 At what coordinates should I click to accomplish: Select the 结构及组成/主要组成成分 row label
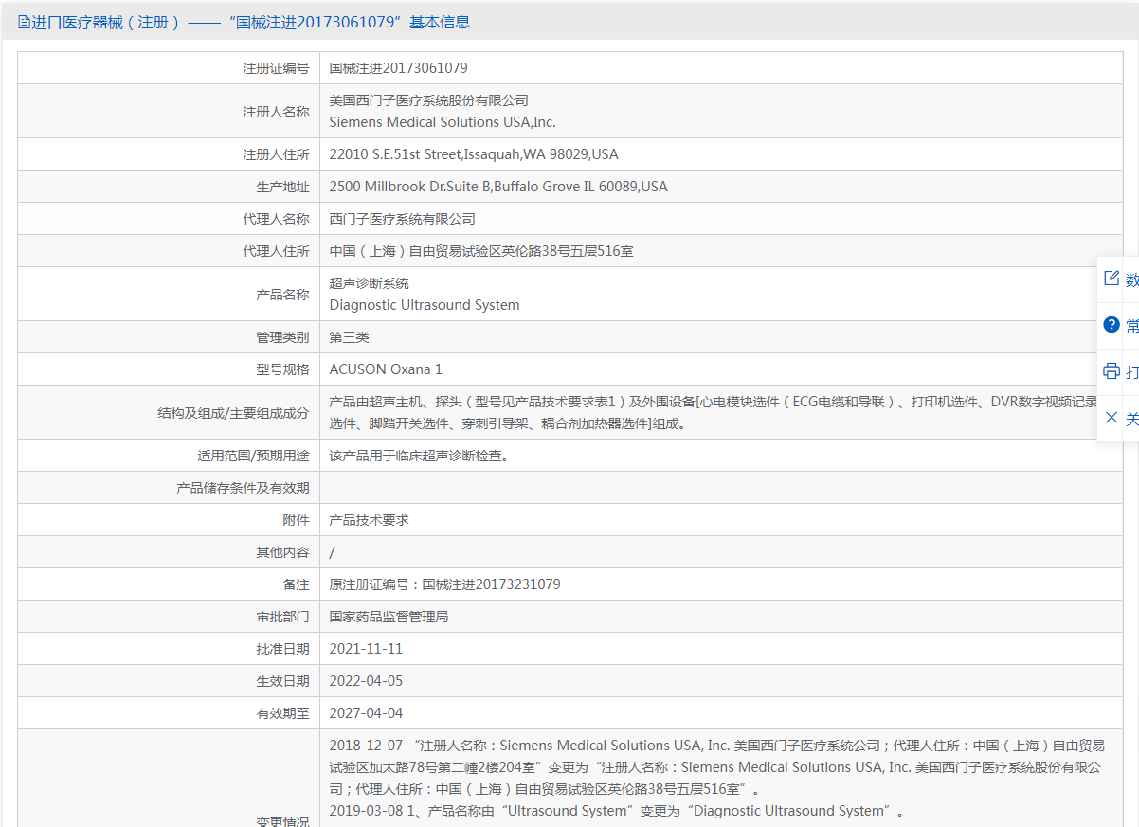pos(233,413)
